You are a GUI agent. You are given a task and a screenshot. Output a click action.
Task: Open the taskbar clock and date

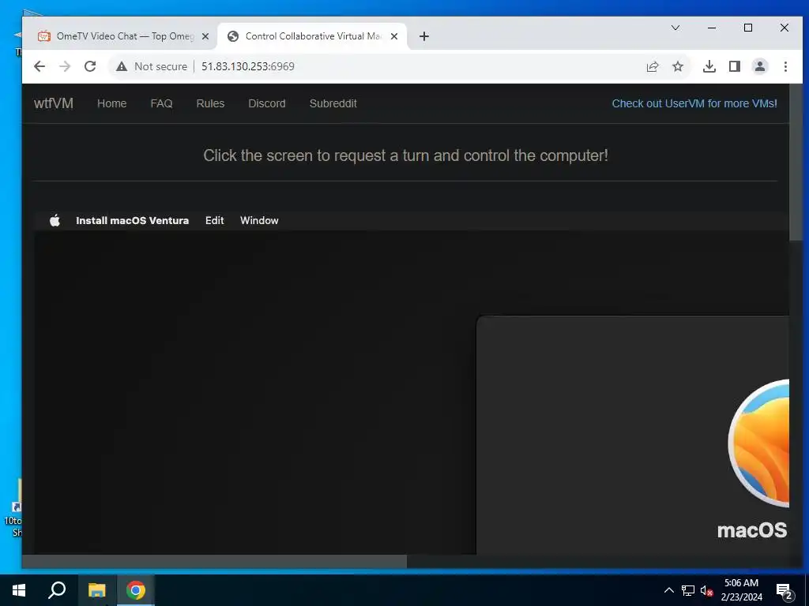[741, 590]
